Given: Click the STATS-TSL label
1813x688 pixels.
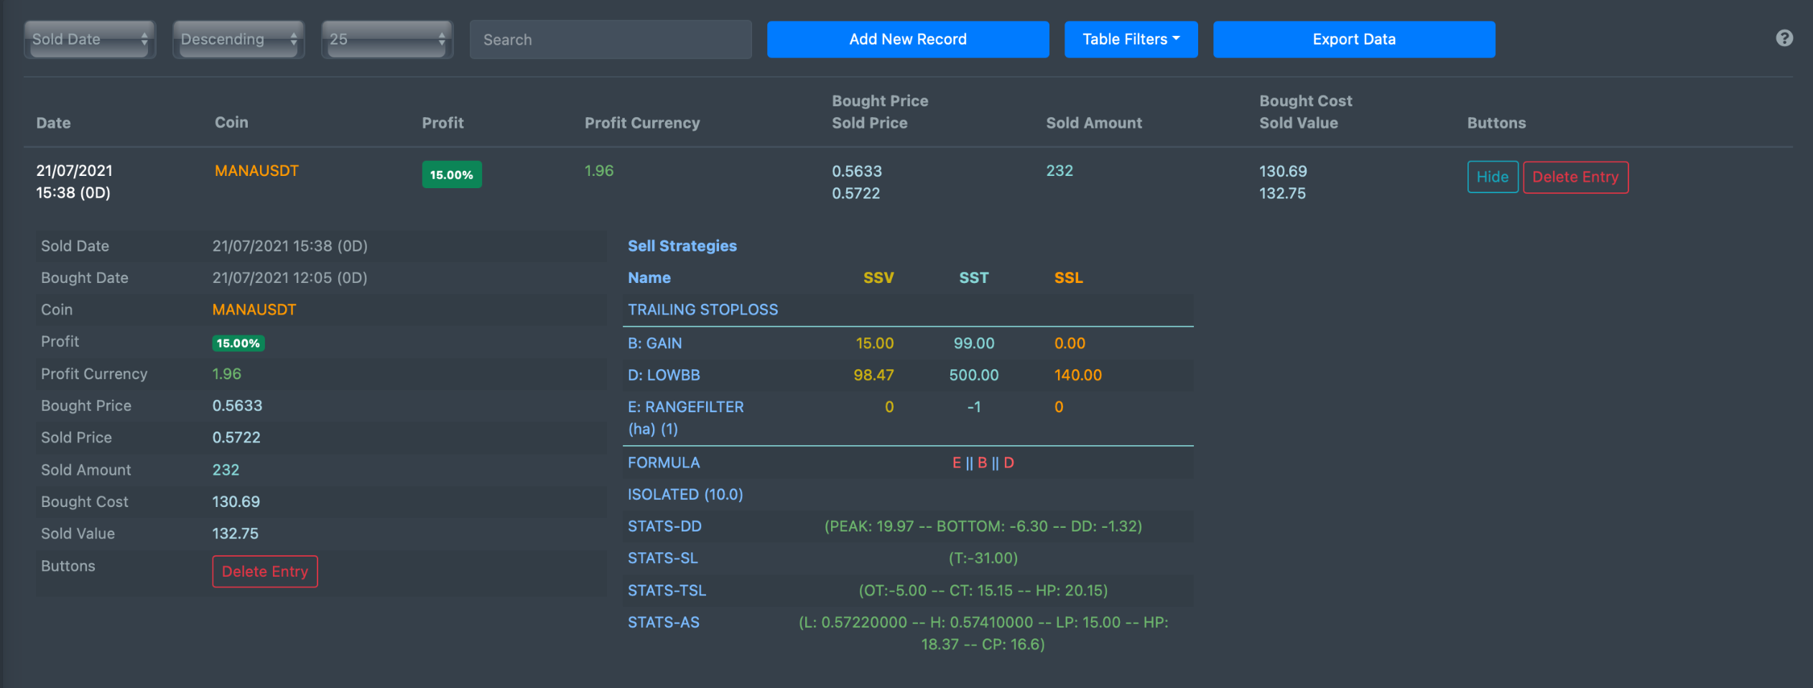Looking at the screenshot, I should (x=667, y=590).
